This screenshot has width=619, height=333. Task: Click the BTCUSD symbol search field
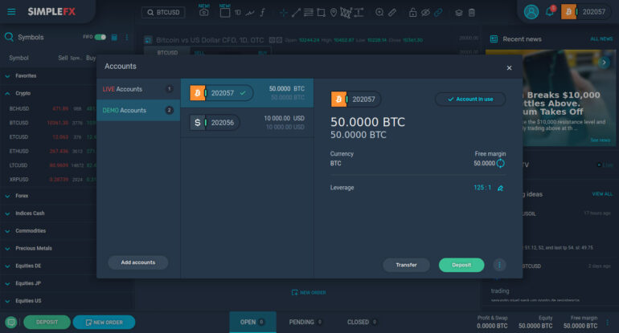pos(163,13)
